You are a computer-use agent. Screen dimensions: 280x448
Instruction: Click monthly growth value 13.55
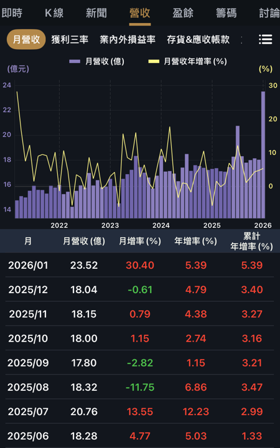coord(140,412)
